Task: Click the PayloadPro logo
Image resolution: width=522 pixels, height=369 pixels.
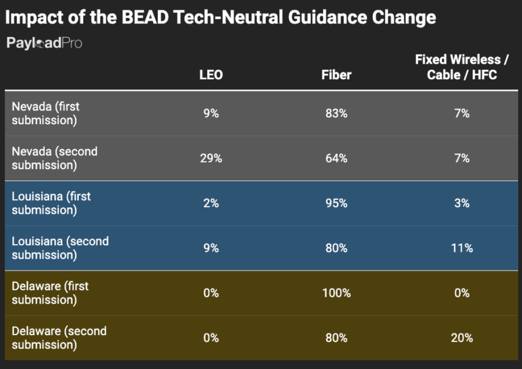Action: (44, 43)
